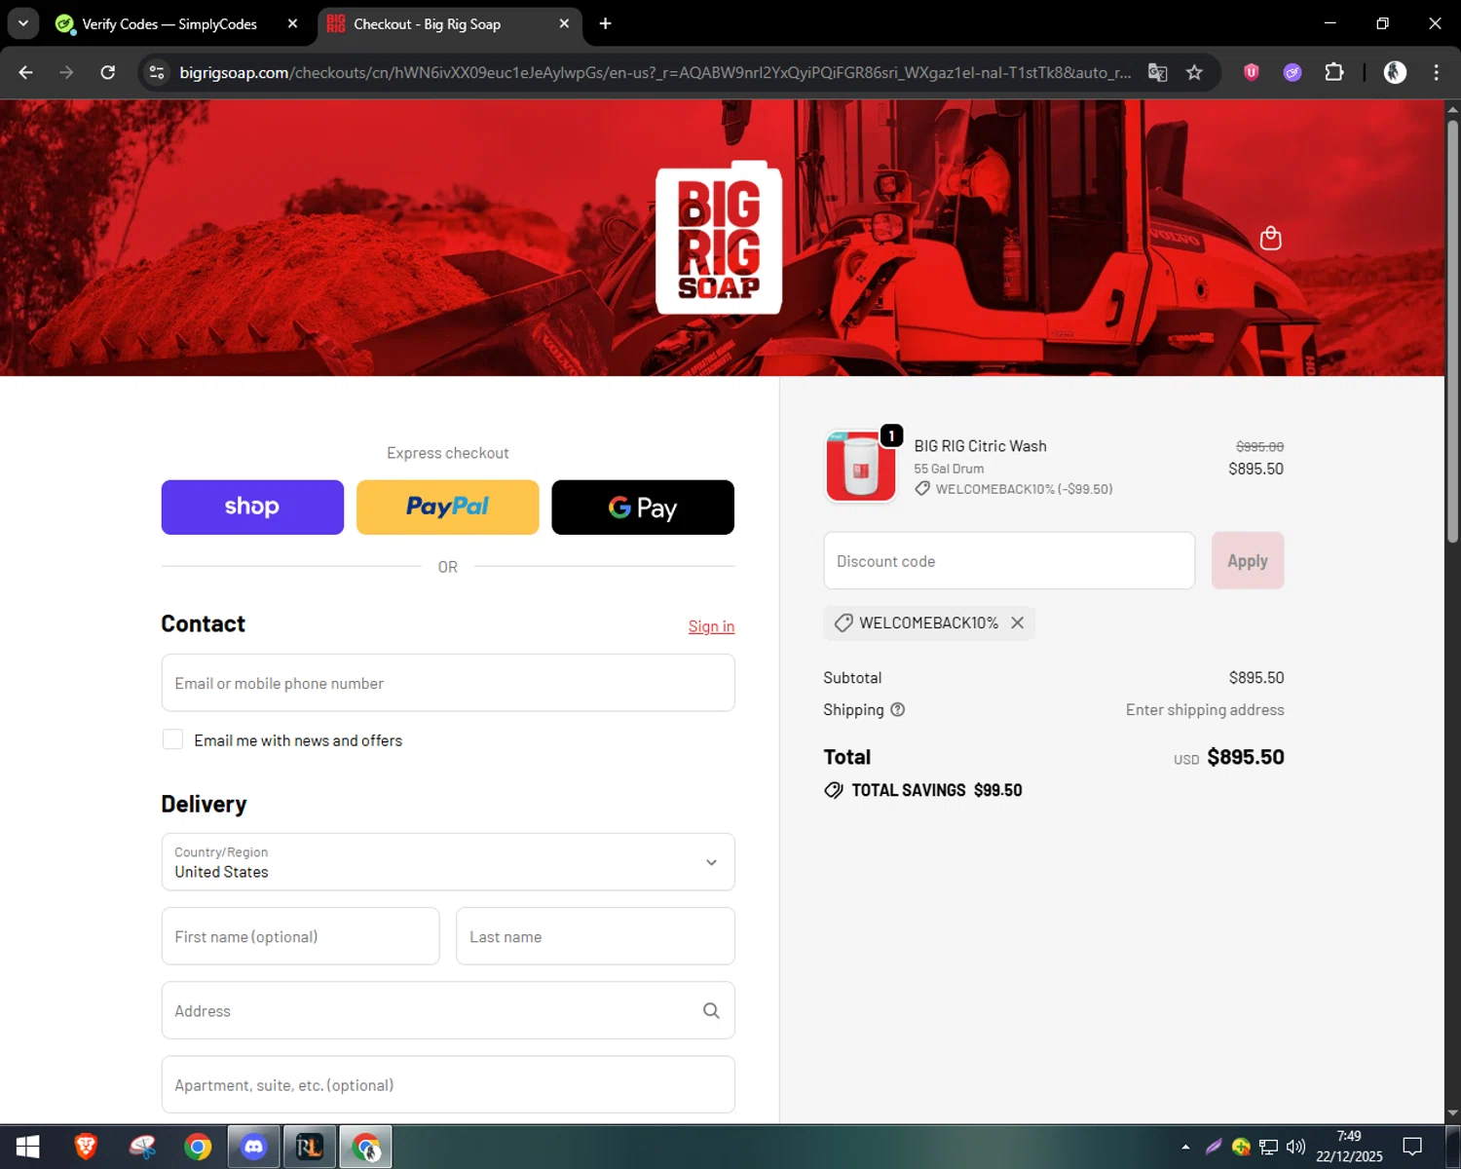This screenshot has height=1169, width=1461.
Task: Remove the WELCOMEBACK10% discount tag
Action: (x=1017, y=622)
